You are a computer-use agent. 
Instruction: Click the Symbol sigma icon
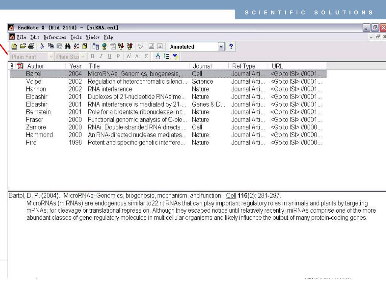[146, 56]
